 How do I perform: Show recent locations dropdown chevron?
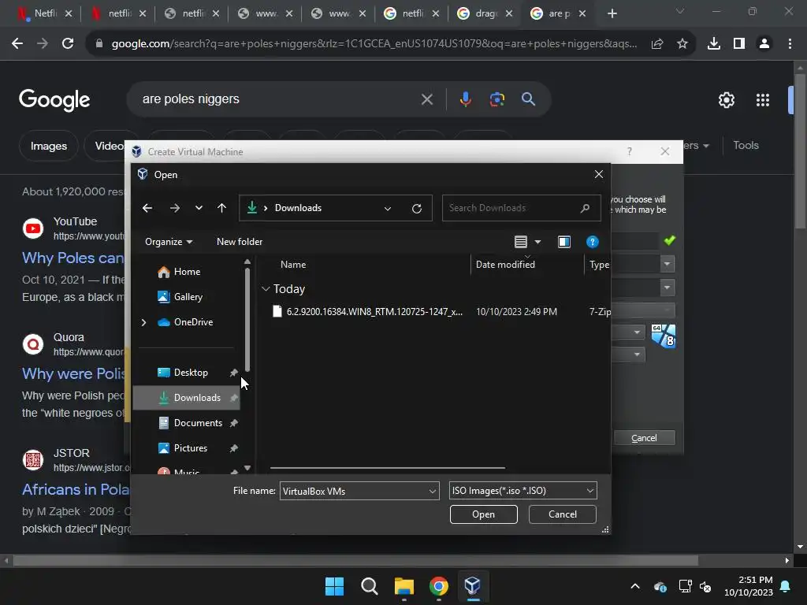pos(199,208)
